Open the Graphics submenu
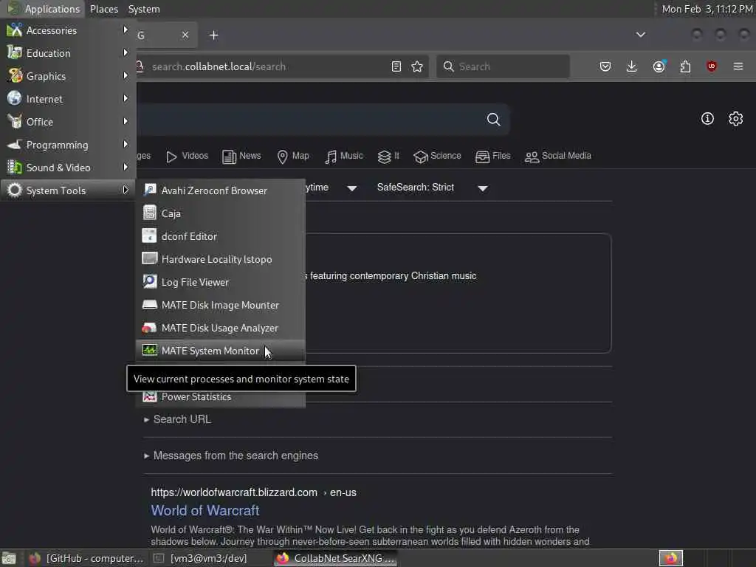 point(68,76)
